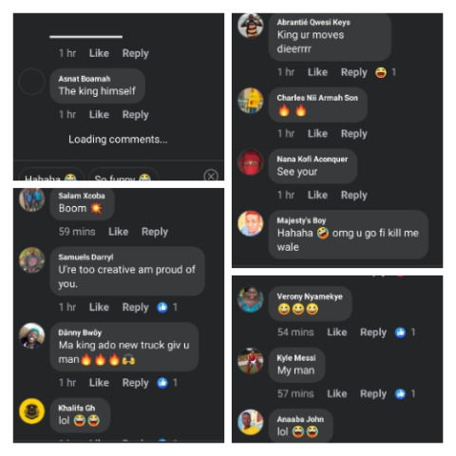The image size is (456, 456).
Task: Select the Hahaha suggested reply chip
Action: (51, 176)
